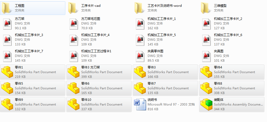Click the folder name text 工艺卡片及说明书-word

[165, 6]
